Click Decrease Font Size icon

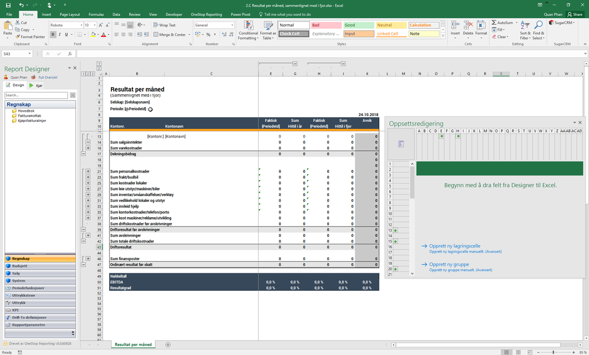tap(107, 25)
